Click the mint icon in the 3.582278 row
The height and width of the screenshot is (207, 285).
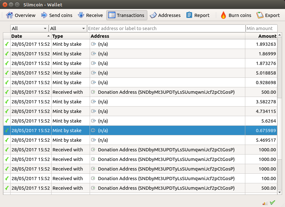[94, 101]
